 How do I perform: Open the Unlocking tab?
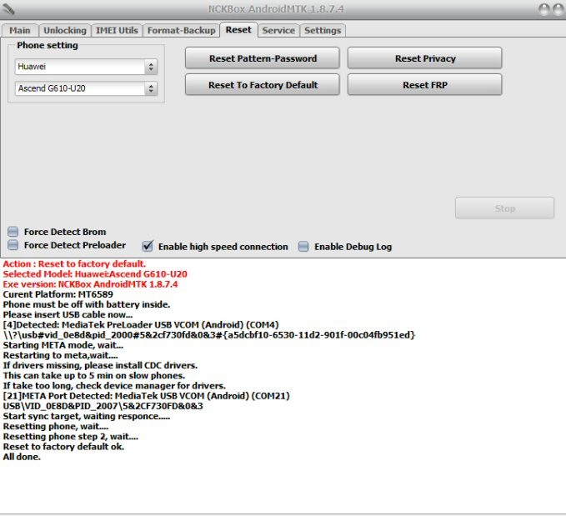click(64, 30)
